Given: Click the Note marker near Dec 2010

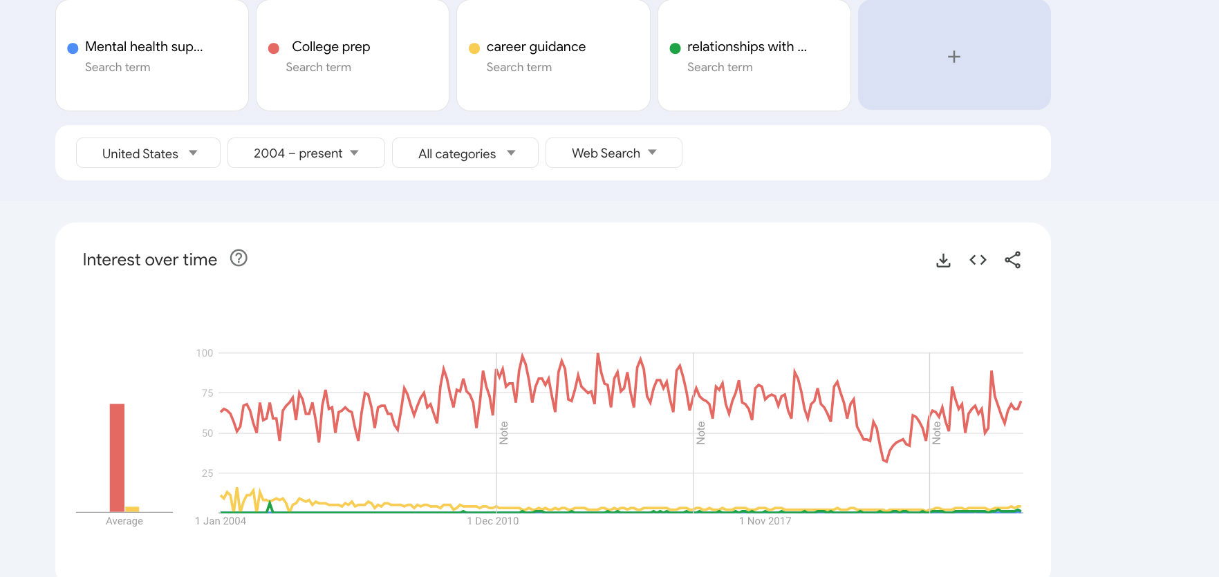Looking at the screenshot, I should (x=504, y=433).
